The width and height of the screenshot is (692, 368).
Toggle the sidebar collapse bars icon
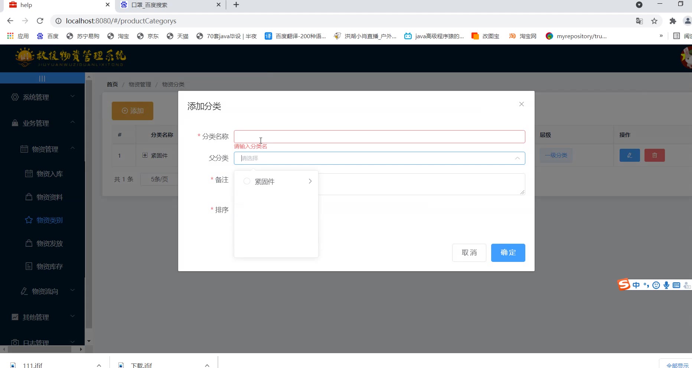coord(42,78)
